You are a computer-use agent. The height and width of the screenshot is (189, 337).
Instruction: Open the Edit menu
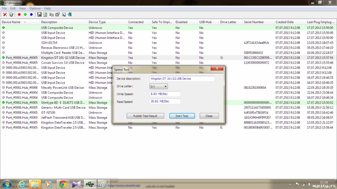coord(13,8)
